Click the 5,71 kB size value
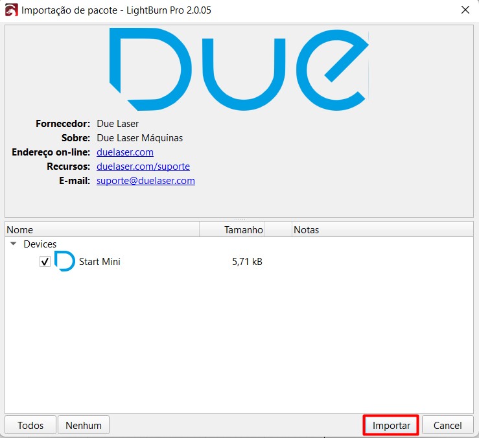This screenshot has height=438, width=479. [x=247, y=262]
